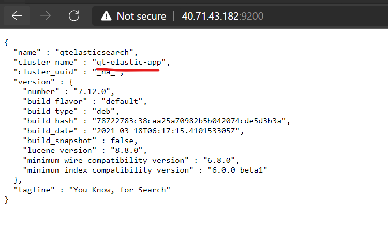Click the :9200 port in the URL

[251, 17]
